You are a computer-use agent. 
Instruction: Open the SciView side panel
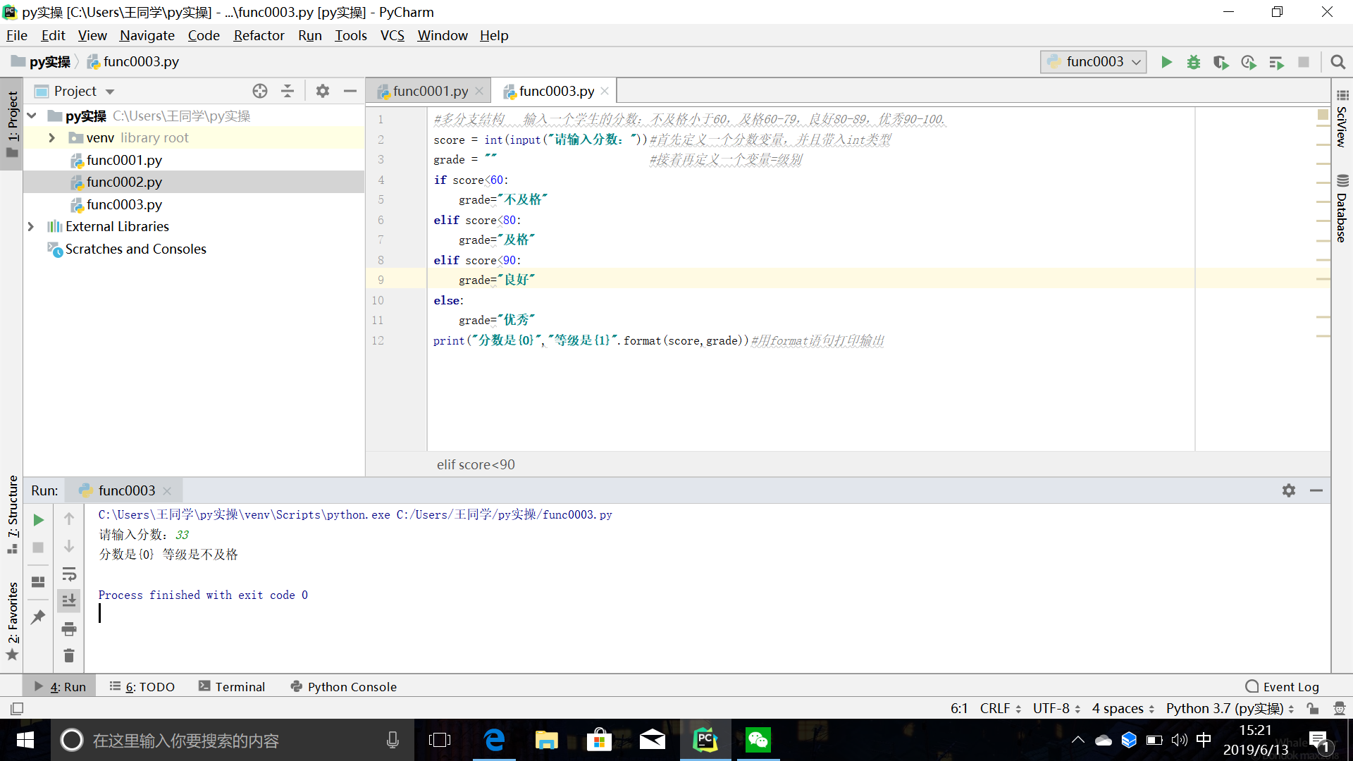pyautogui.click(x=1342, y=118)
